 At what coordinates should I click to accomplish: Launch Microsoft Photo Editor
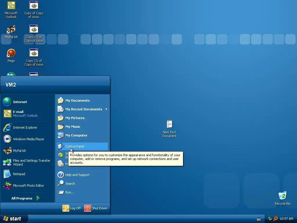click(28, 186)
